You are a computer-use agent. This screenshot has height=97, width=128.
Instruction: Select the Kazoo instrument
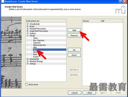(x=36, y=57)
